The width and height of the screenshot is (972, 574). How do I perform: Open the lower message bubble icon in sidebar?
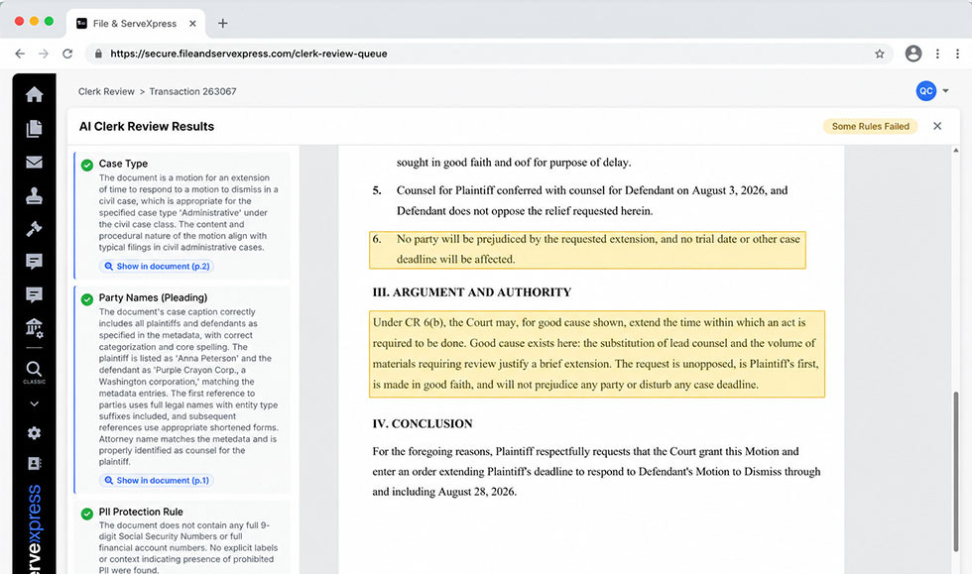pos(34,294)
